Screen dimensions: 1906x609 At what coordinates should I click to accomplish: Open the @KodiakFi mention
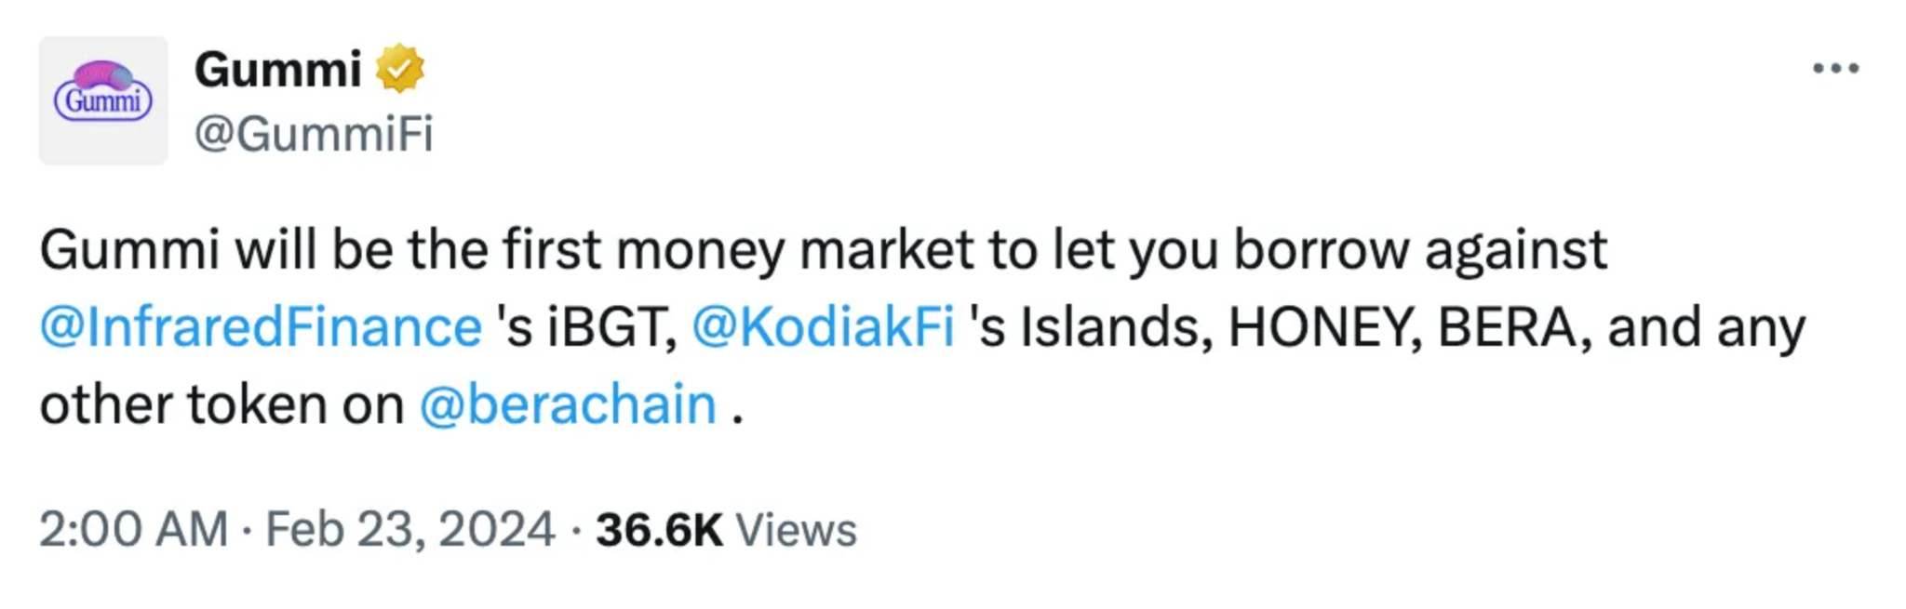point(823,327)
